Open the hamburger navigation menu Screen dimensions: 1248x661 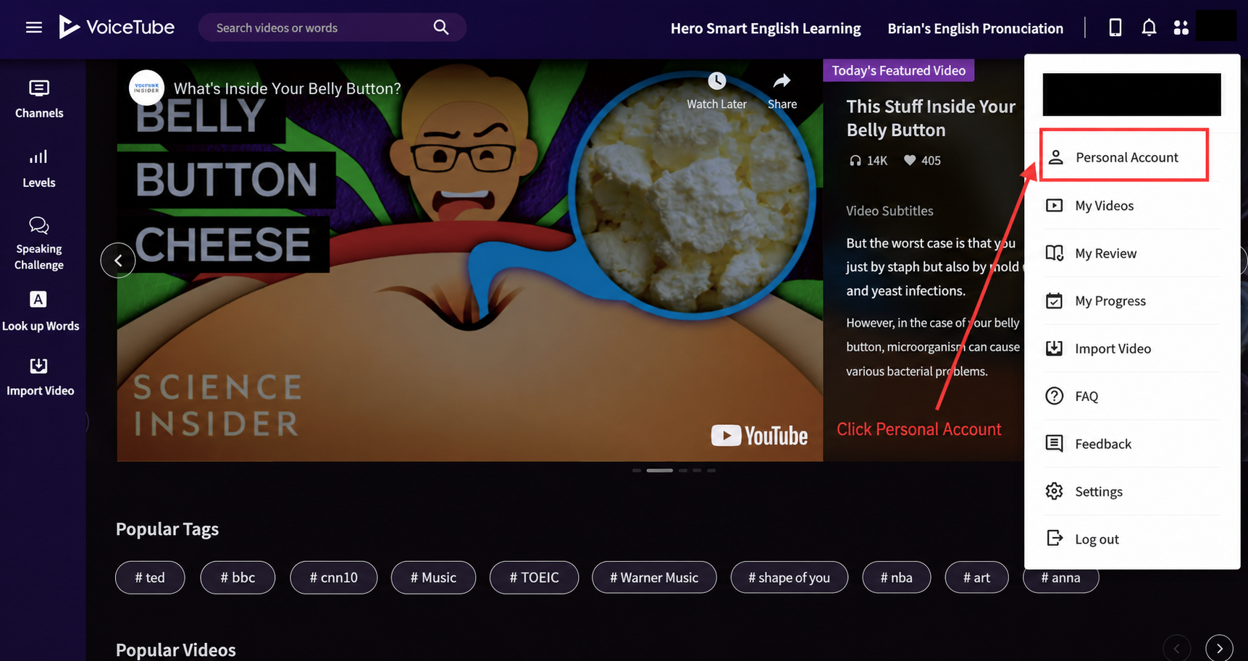point(34,28)
